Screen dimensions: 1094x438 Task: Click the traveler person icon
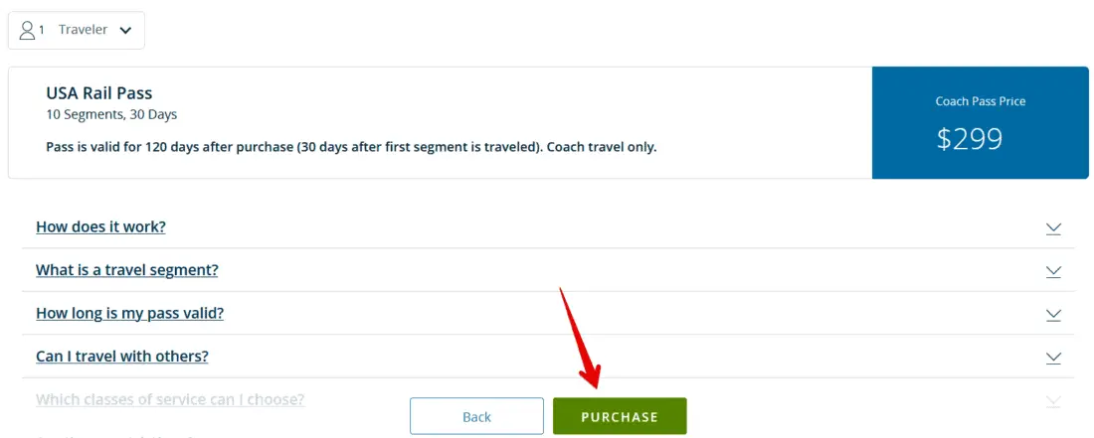[27, 30]
